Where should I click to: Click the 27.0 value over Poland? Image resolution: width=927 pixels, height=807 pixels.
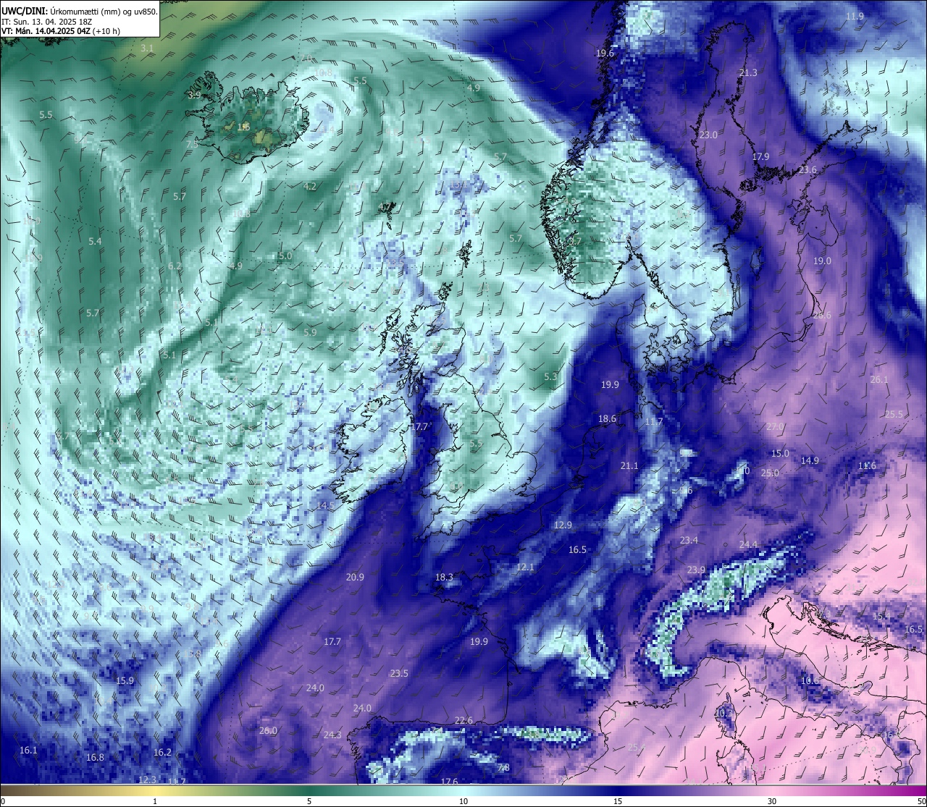(775, 427)
